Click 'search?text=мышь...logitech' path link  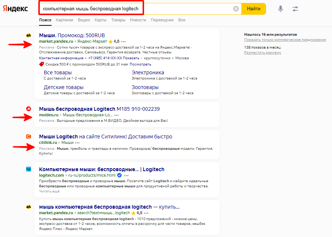104,213
